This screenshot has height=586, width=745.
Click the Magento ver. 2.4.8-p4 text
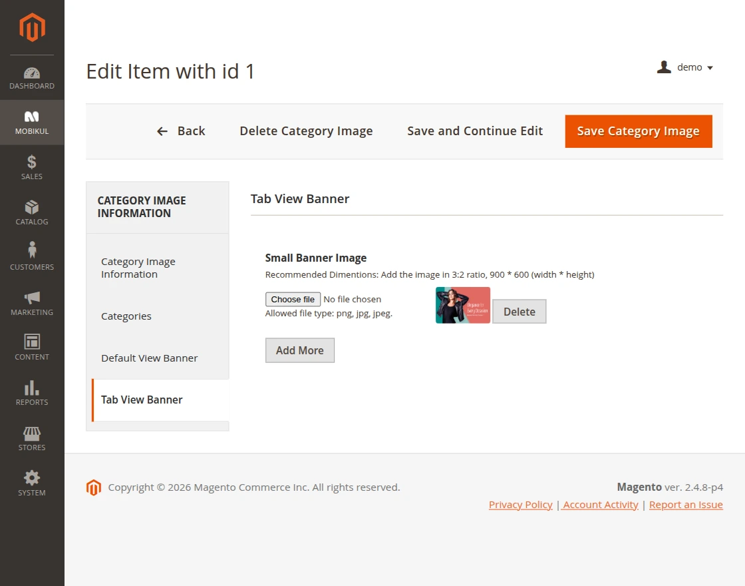pos(670,487)
